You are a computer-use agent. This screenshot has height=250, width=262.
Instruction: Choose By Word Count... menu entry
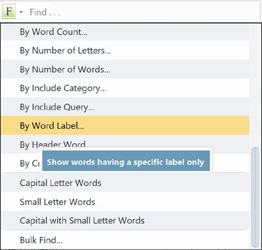pos(125,32)
